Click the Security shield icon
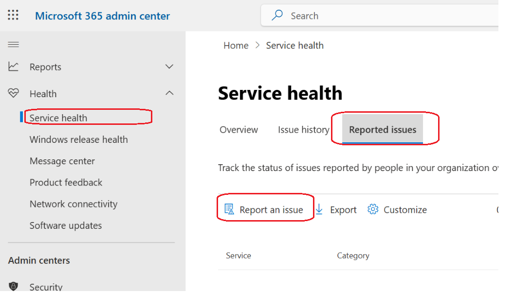The width and height of the screenshot is (514, 293). [x=14, y=286]
